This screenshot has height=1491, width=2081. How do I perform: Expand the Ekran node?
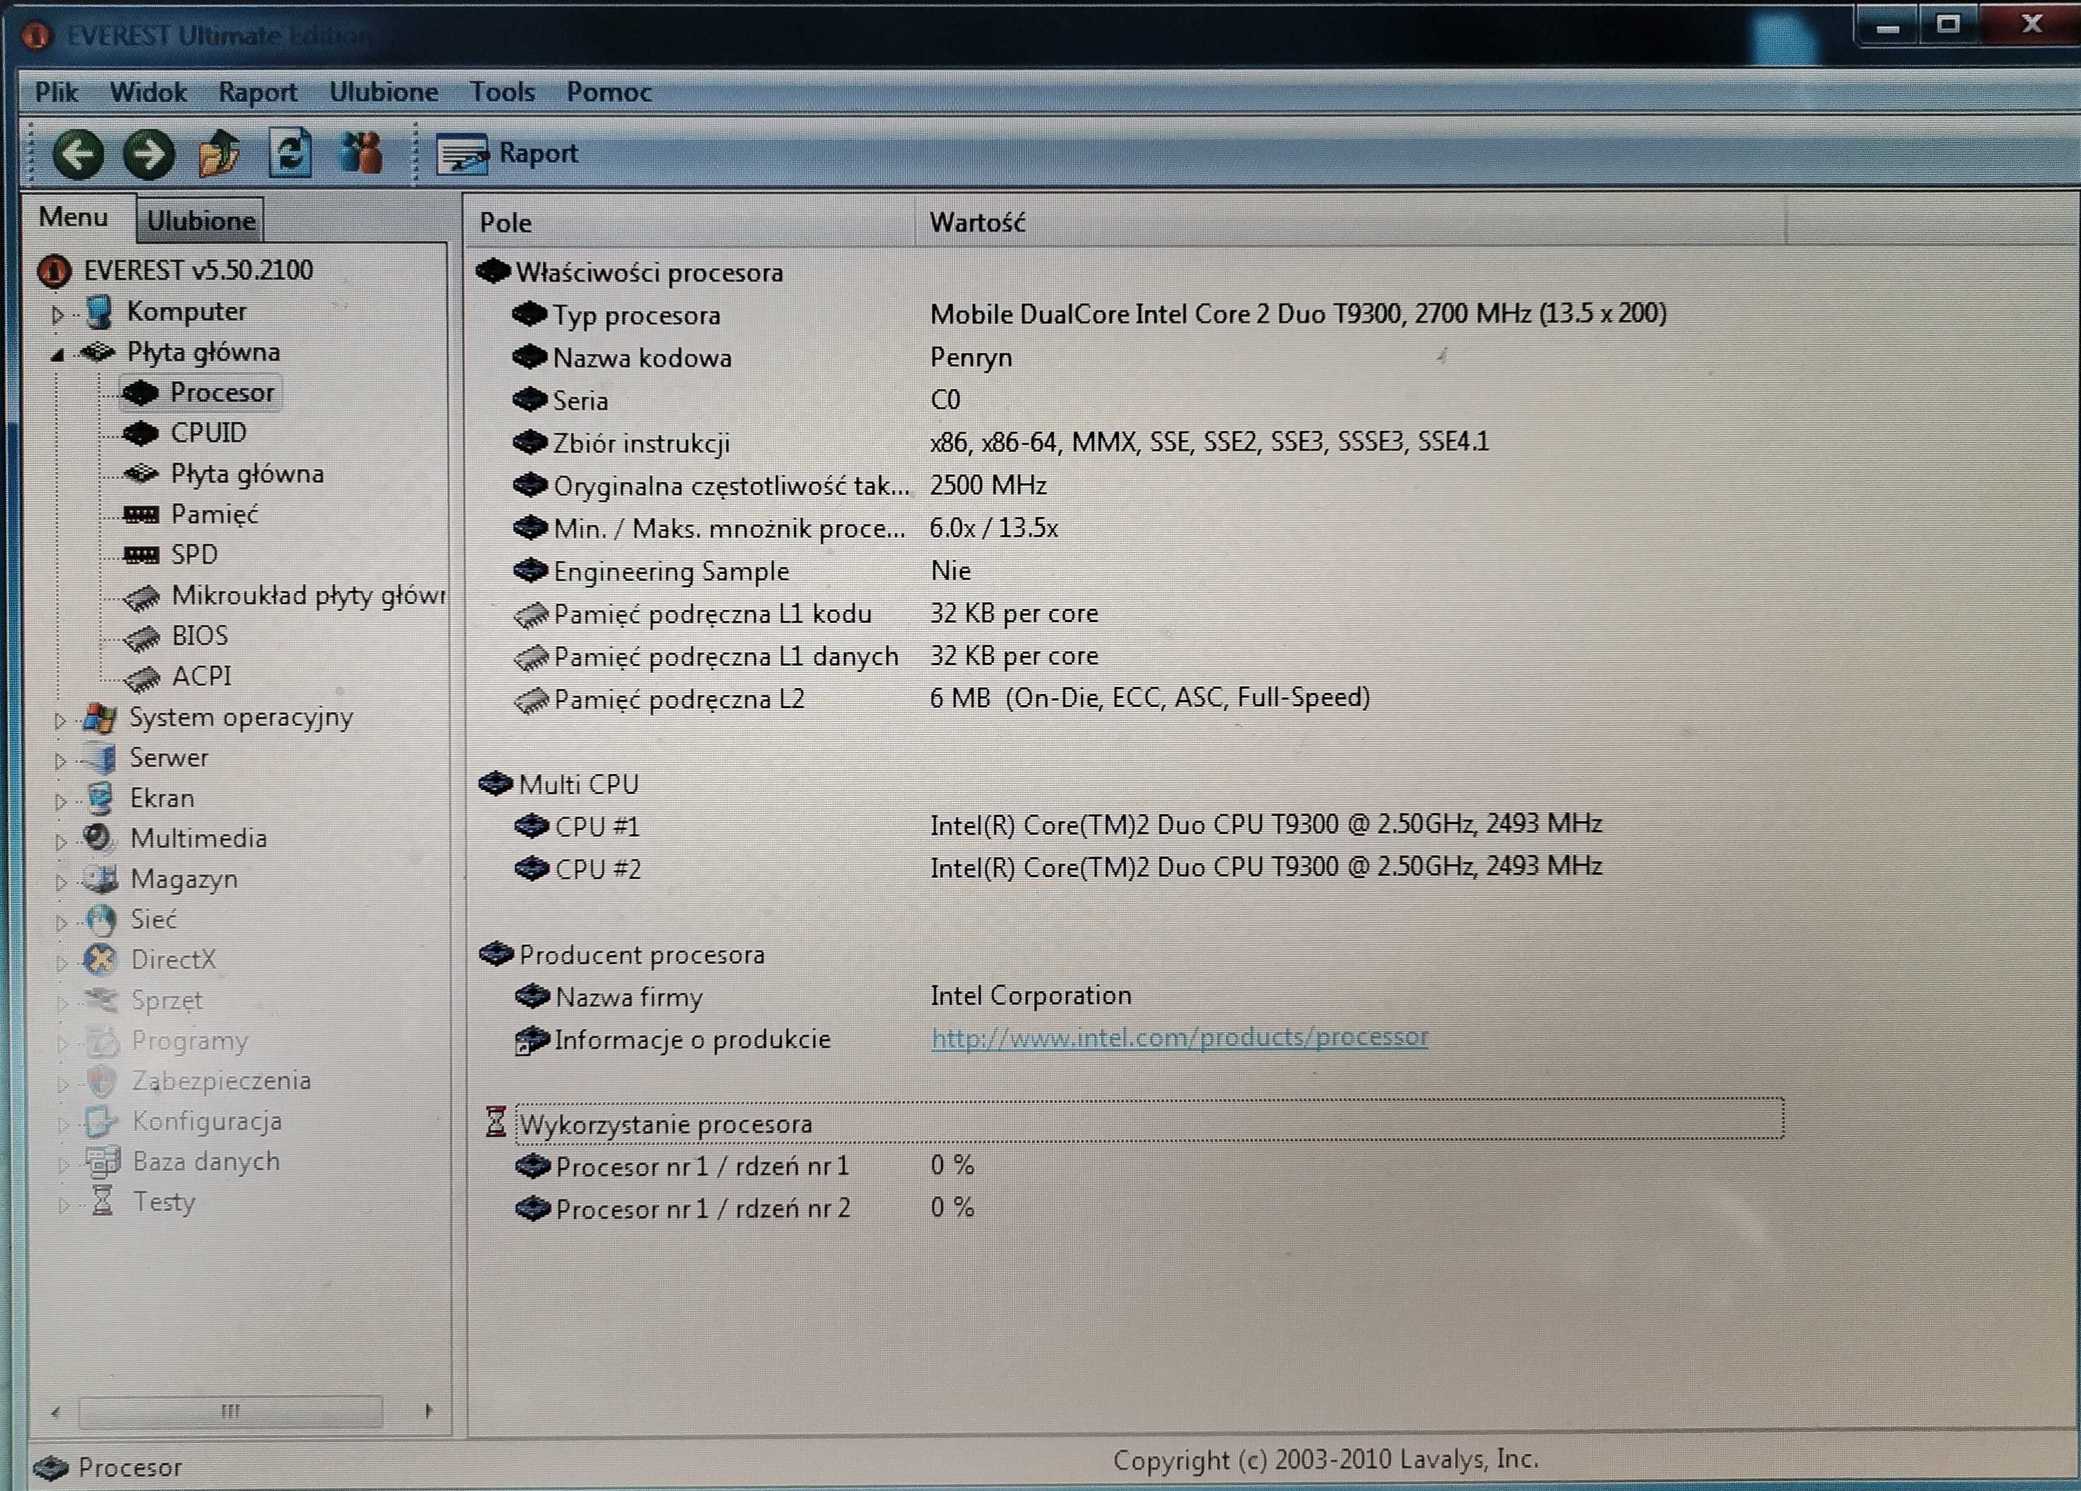59,801
